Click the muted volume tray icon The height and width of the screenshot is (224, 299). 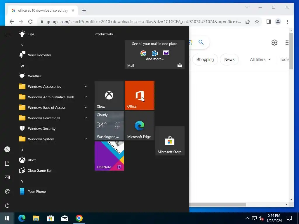click(x=261, y=218)
